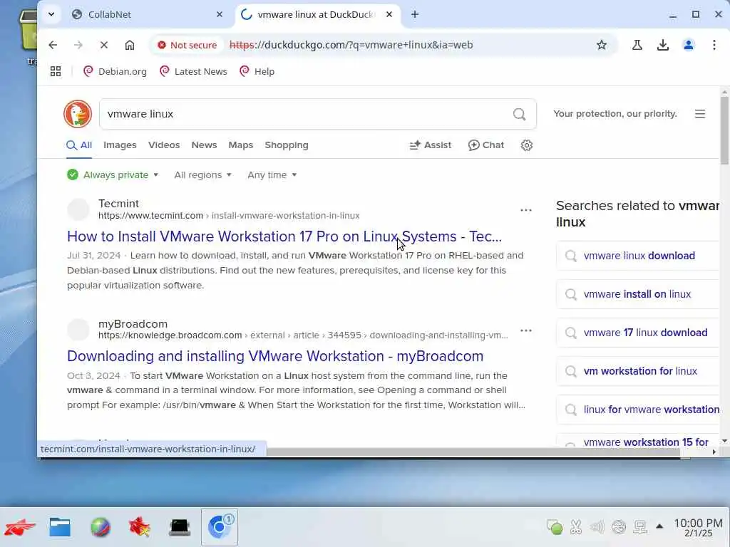Show hidden tray icons arrow
The width and height of the screenshot is (730, 547).
tap(659, 526)
